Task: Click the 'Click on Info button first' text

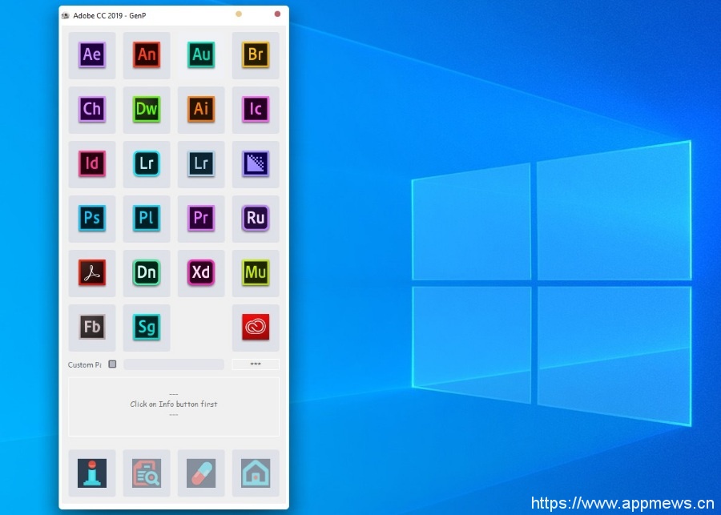Action: [174, 404]
